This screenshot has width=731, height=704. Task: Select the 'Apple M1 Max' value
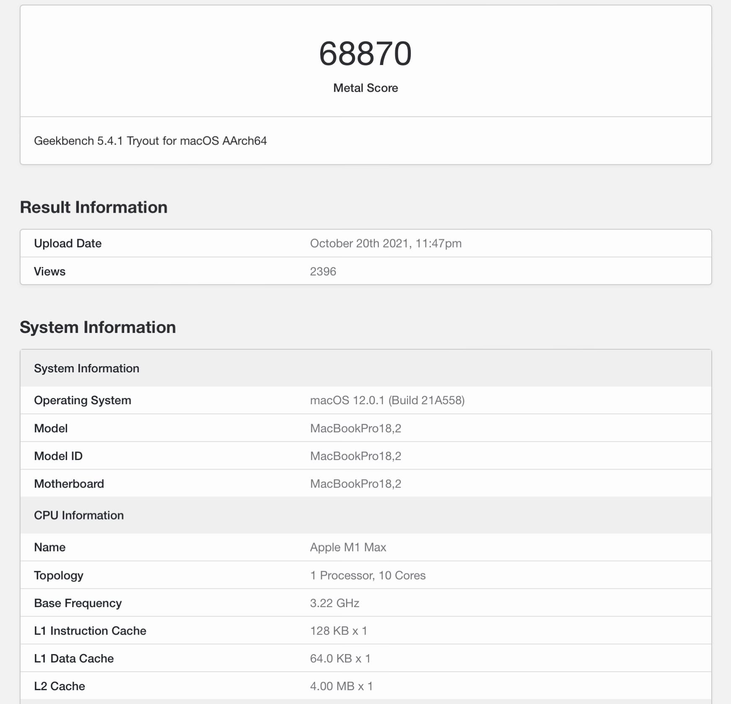pos(348,547)
